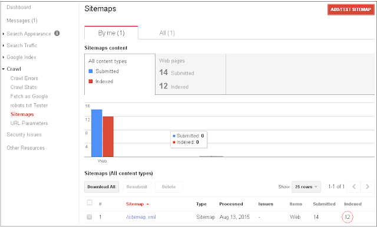The height and width of the screenshot is (227, 377).
Task: Switch to the All (1) tab
Action: (x=167, y=33)
